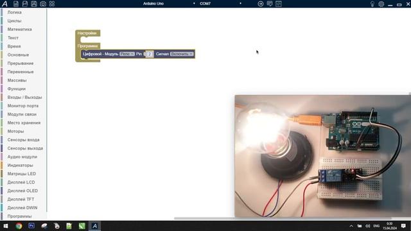
Task: Open the Массивы category
Action: pos(17,80)
